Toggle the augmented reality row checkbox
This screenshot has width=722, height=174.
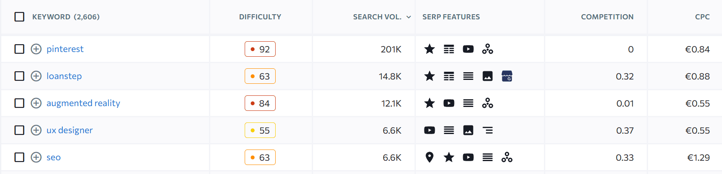[19, 103]
